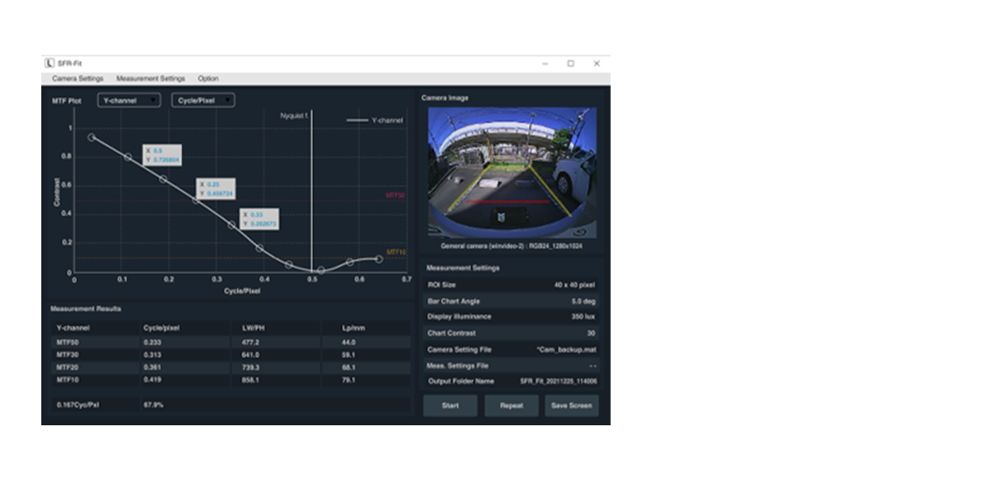Minimize the SFR-Fit window
The width and height of the screenshot is (994, 480).
pos(544,63)
